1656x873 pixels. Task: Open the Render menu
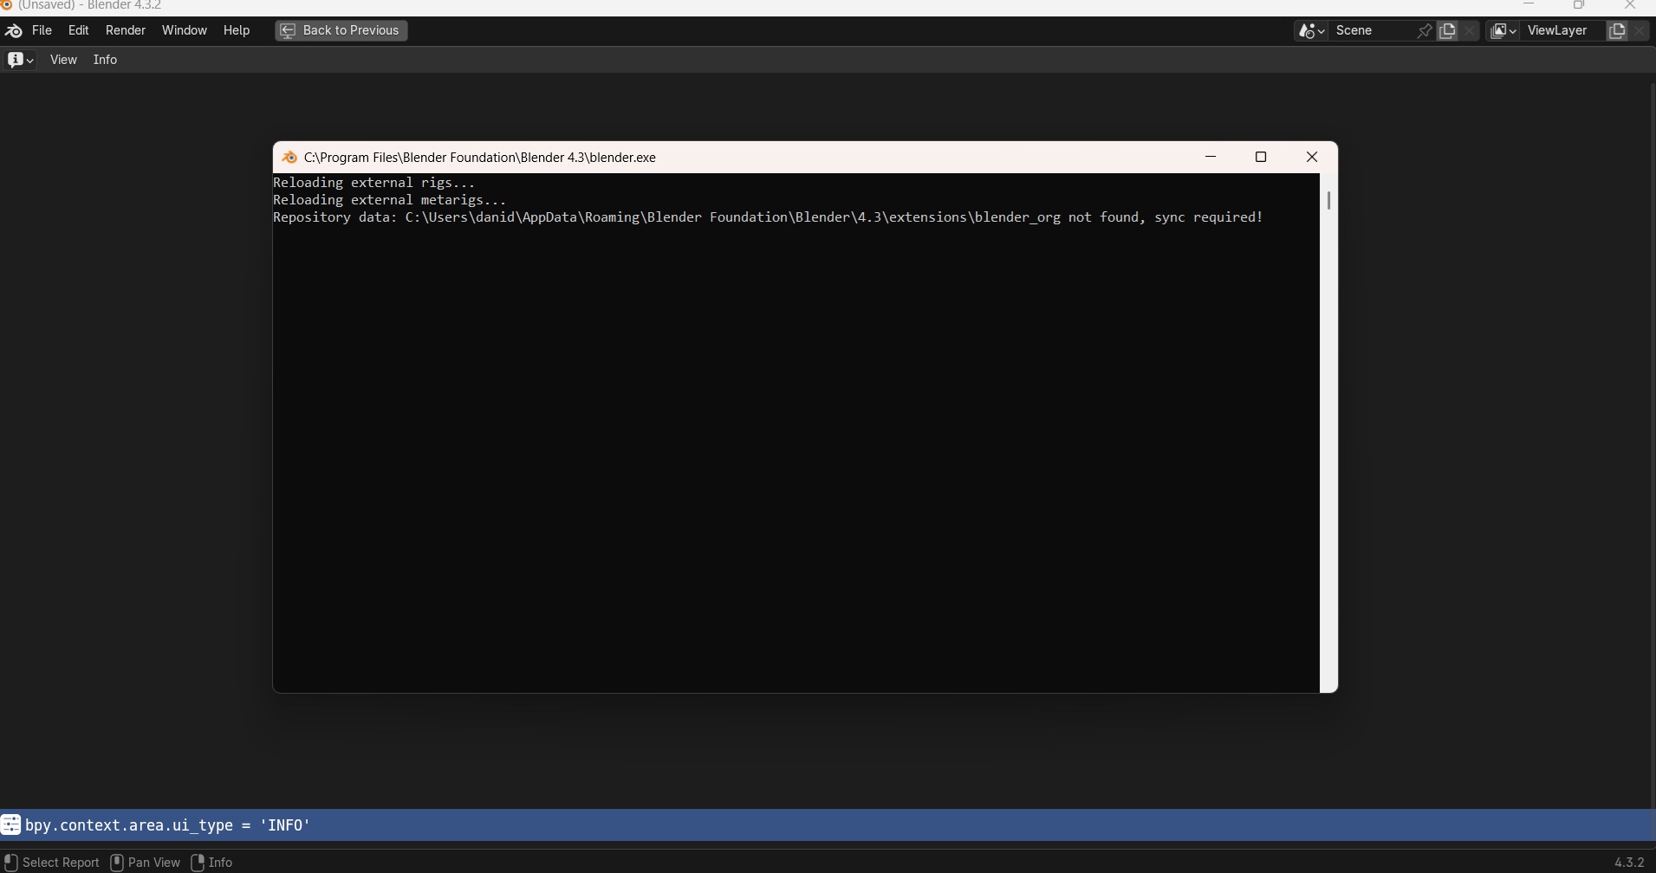click(126, 30)
